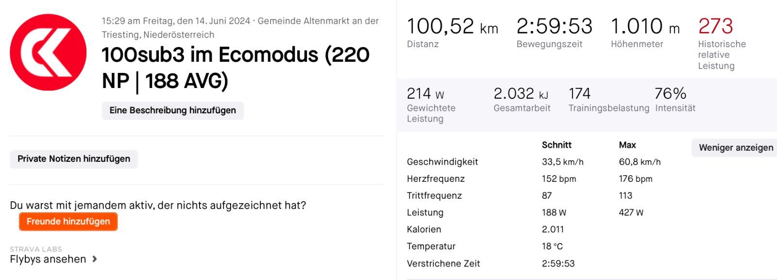The height and width of the screenshot is (280, 777).
Task: Click the 1.010 m Höhenmeter stat
Action: [644, 27]
